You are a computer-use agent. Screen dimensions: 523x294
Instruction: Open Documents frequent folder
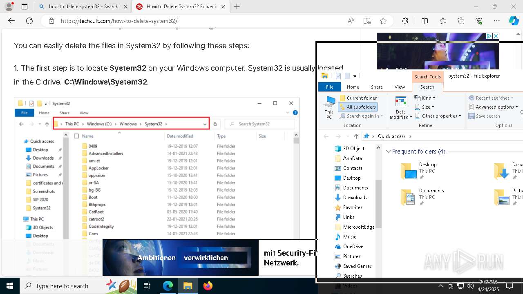point(422,197)
